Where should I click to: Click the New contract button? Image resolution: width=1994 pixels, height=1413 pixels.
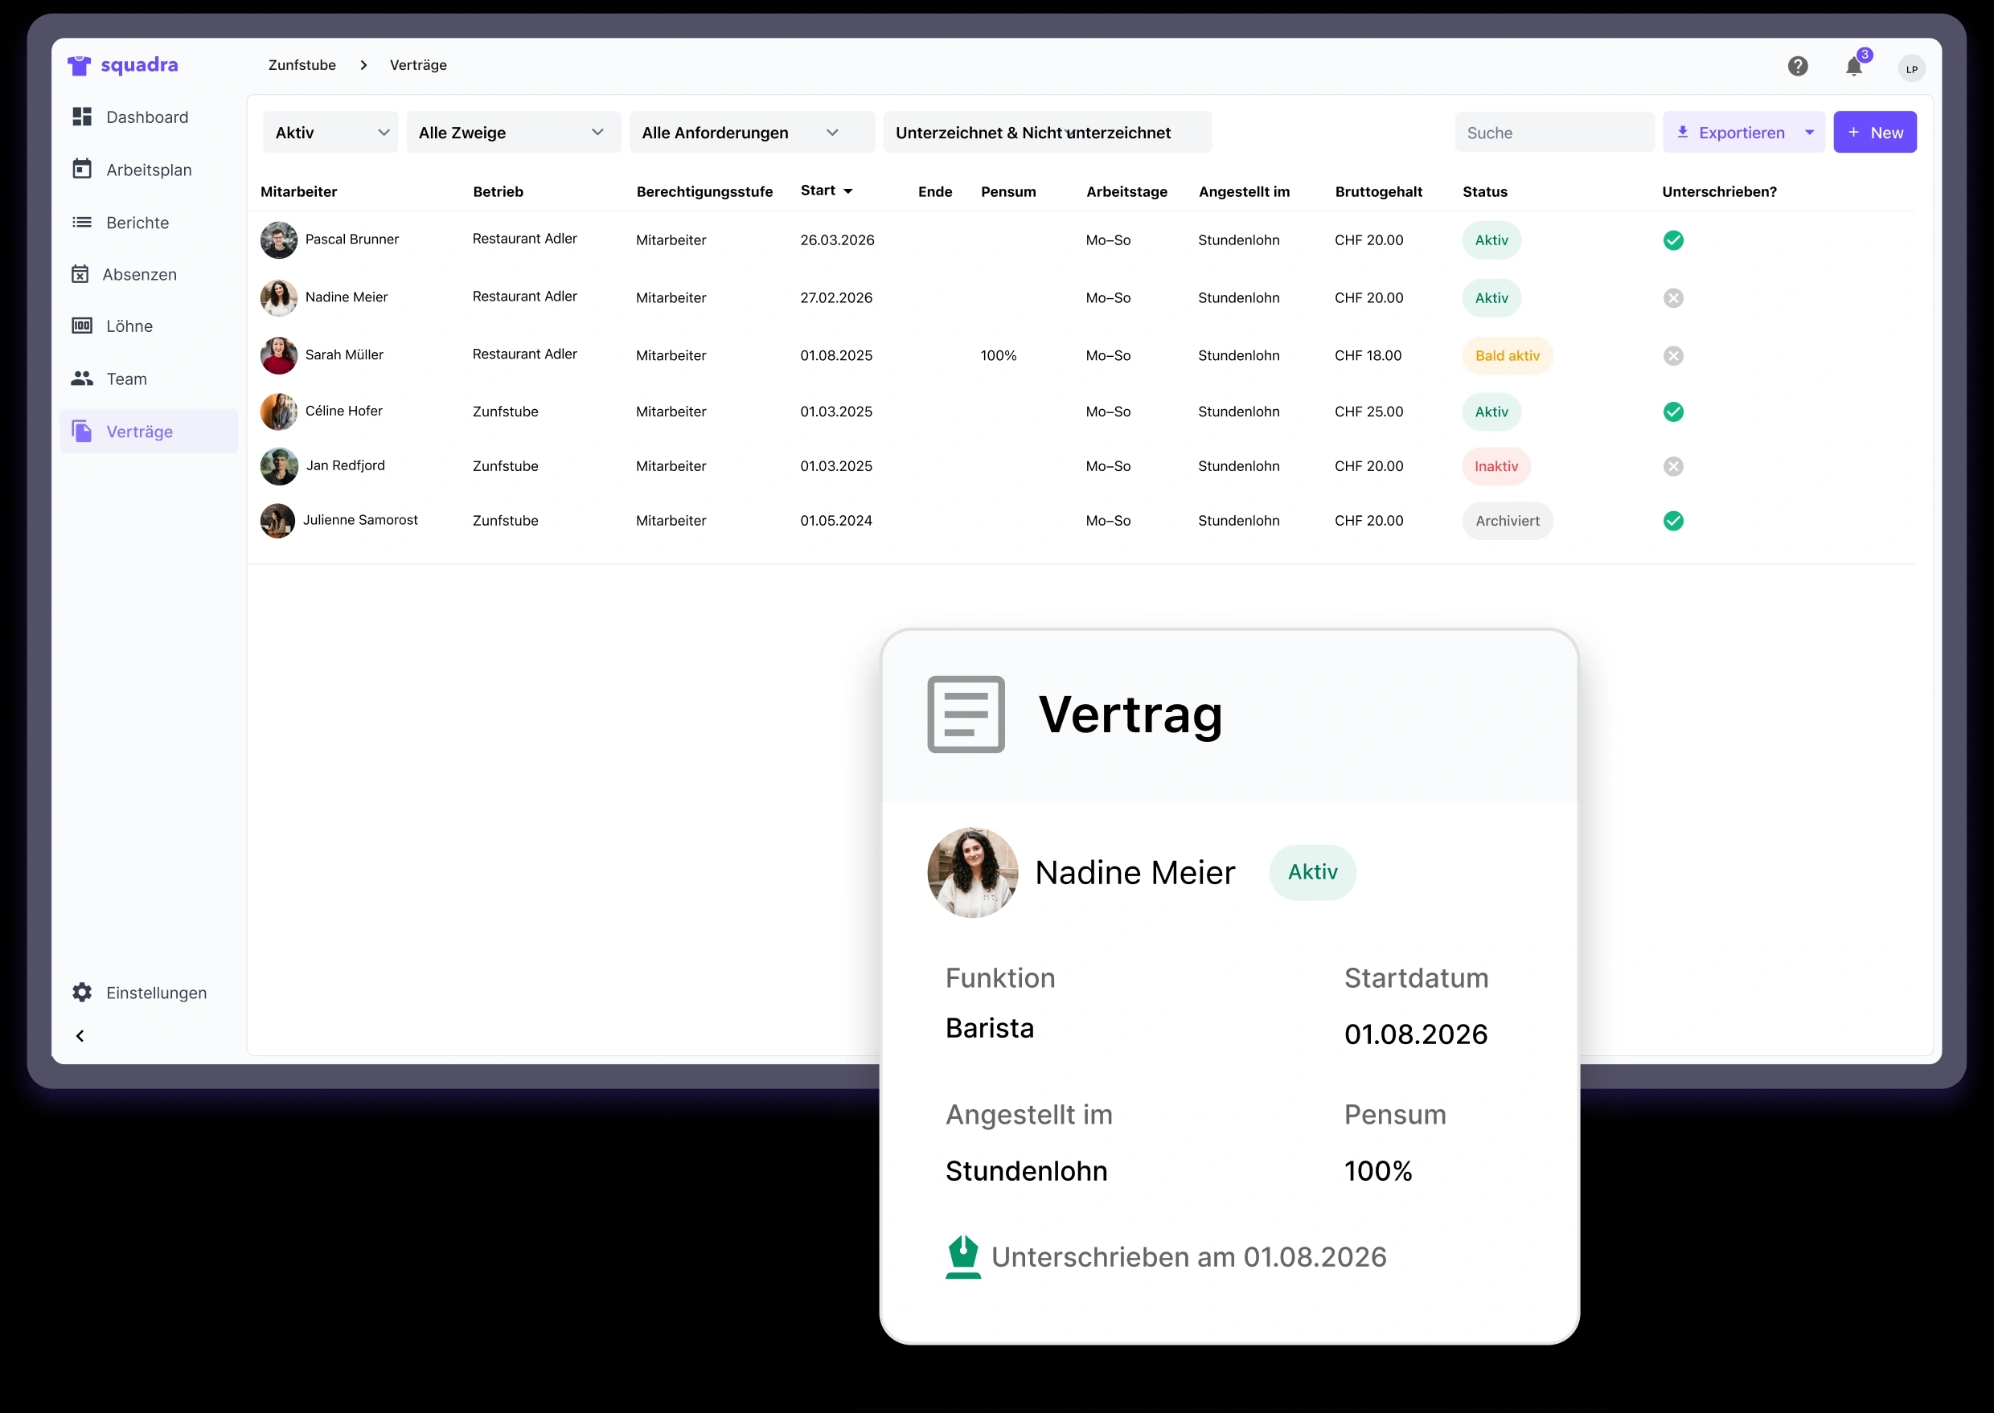coord(1875,133)
